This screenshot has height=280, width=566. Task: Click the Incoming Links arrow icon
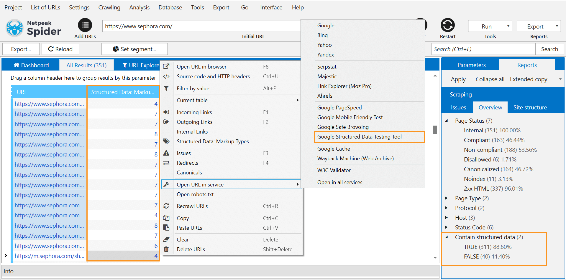point(166,112)
